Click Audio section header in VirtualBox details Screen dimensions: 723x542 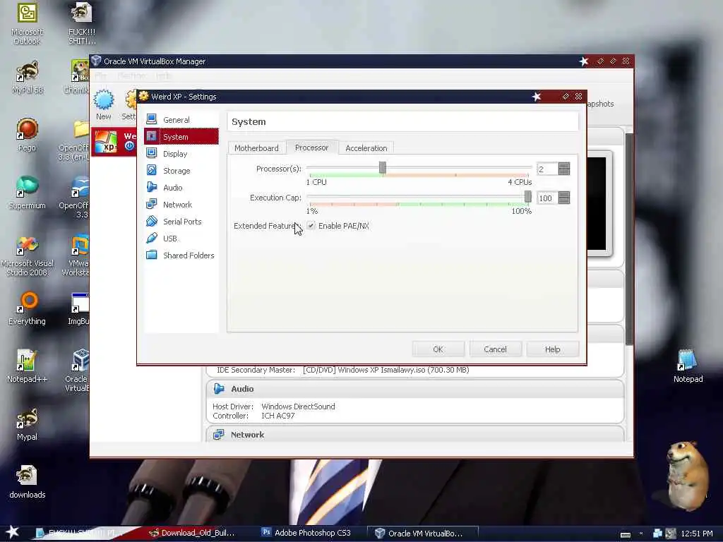pos(415,389)
